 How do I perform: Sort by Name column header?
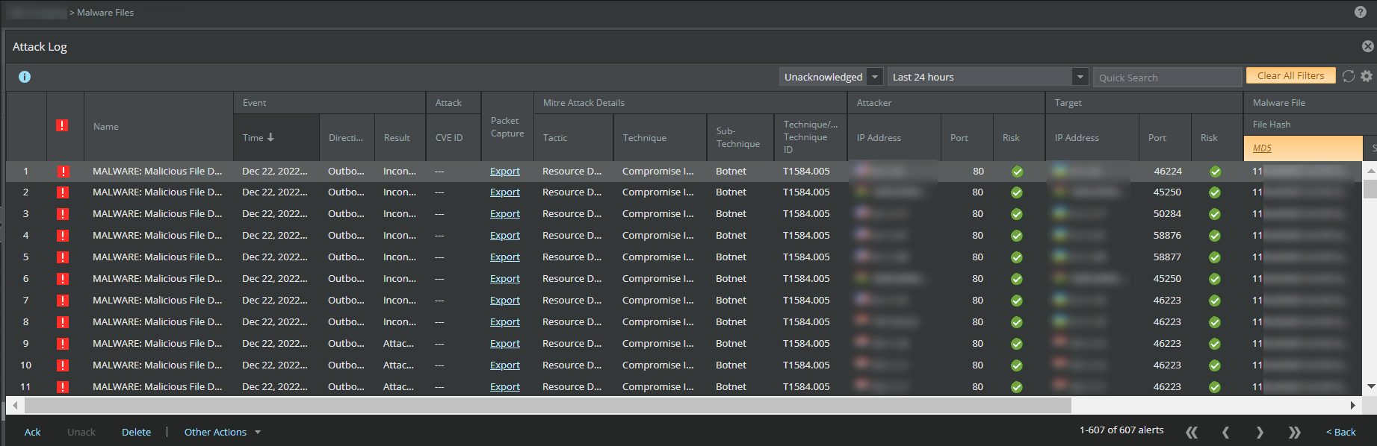click(x=105, y=127)
